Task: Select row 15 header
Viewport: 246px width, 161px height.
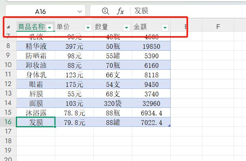Action: tap(8, 112)
